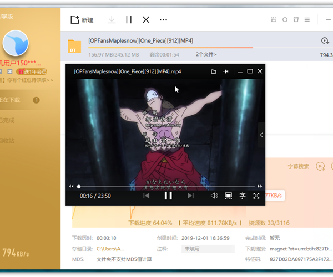
Task: Click the toolbar start-download arrow icon
Action: pyautogui.click(x=112, y=20)
